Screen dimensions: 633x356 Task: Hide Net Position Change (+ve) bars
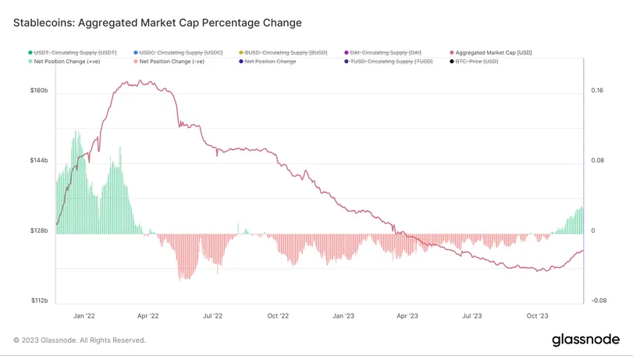click(67, 61)
